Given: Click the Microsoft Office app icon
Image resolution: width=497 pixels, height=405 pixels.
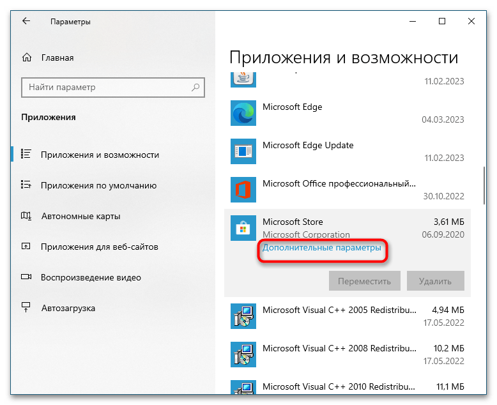Looking at the screenshot, I should tap(243, 190).
